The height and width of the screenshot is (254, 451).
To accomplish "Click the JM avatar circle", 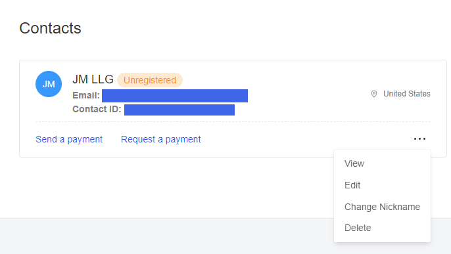I will pos(49,84).
